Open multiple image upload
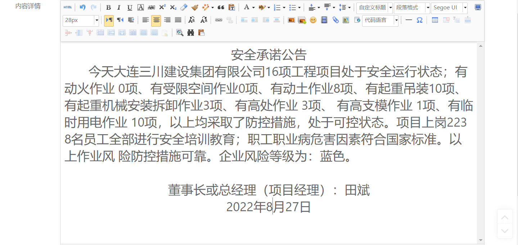The image size is (518, 245). pyautogui.click(x=302, y=20)
